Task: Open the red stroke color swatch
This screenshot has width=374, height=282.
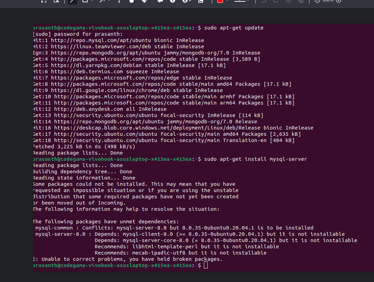Action: click(220, 1)
